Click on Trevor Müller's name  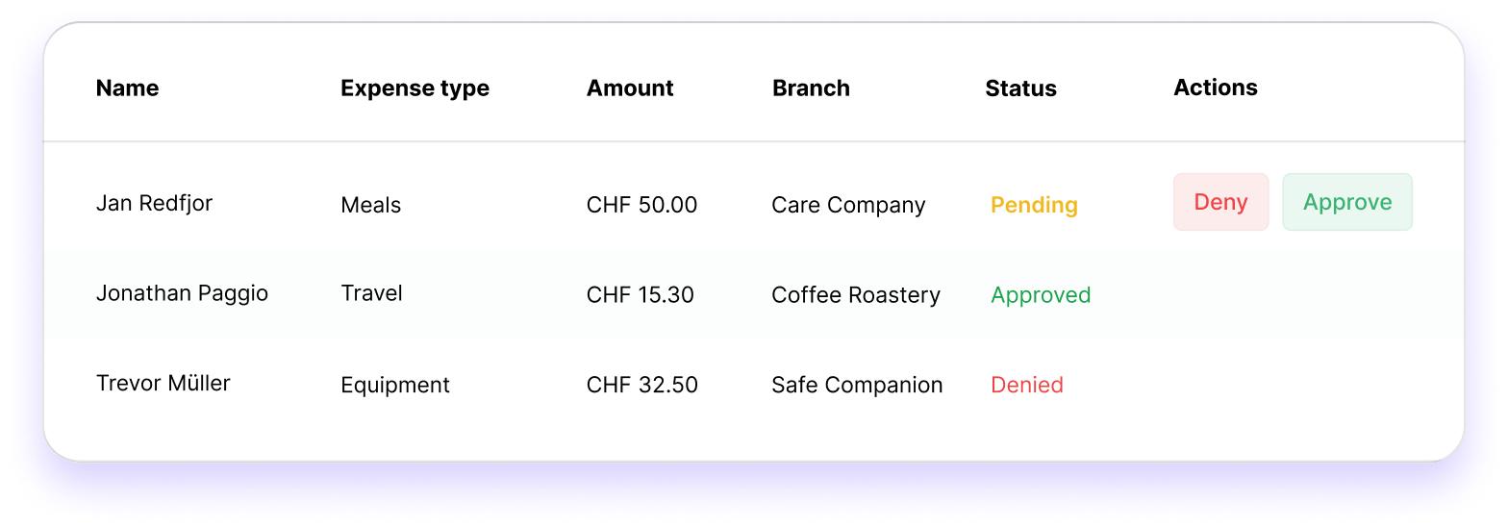click(x=163, y=383)
